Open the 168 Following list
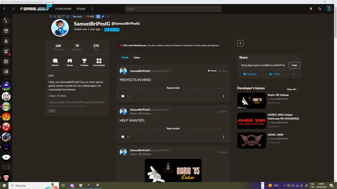The width and height of the screenshot is (337, 189). (x=58, y=47)
